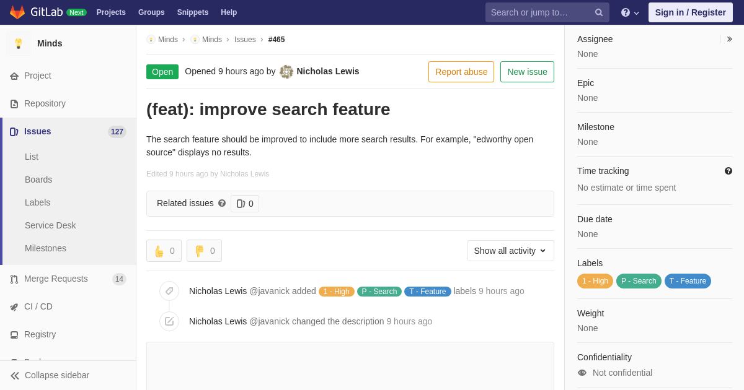The height and width of the screenshot is (390, 744).
Task: Click the Minds project lightbulb avatar
Action: (x=19, y=43)
